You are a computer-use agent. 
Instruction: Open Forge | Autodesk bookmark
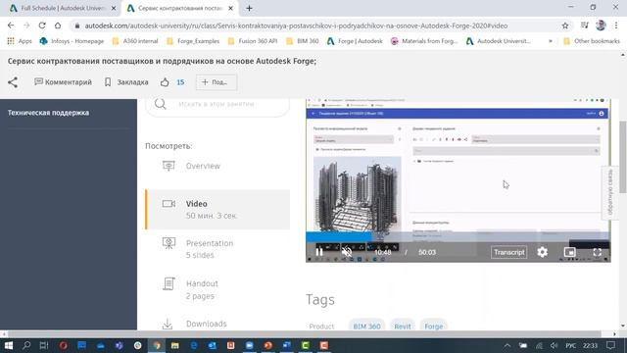355,41
